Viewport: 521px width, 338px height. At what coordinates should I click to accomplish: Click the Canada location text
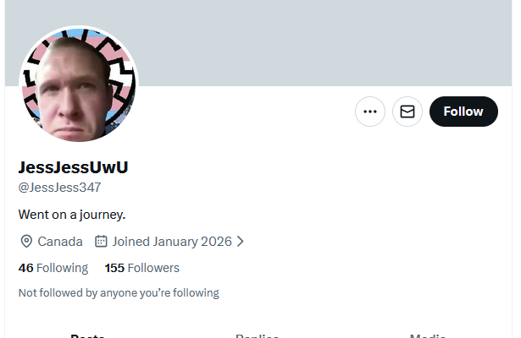pos(60,241)
